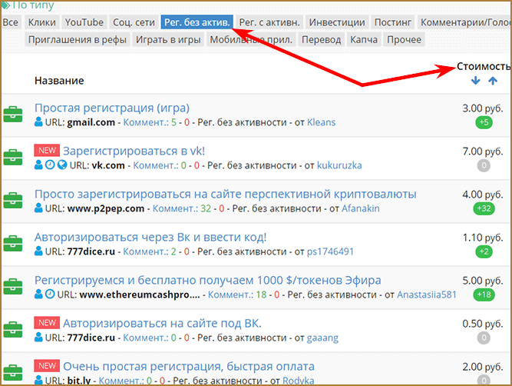Filter by 'Перевод' type
This screenshot has width=512, height=386.
tap(321, 39)
